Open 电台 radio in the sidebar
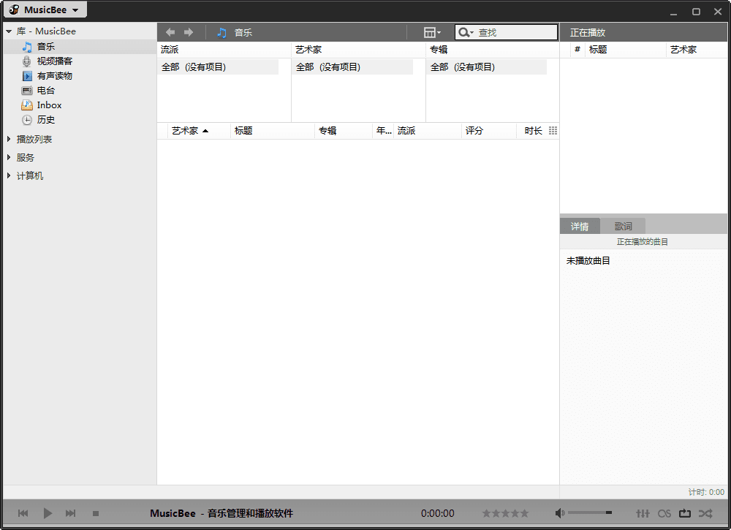Image resolution: width=731 pixels, height=530 pixels. click(45, 91)
